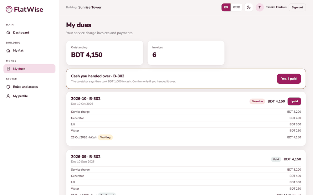Select the My dues receipt icon

[8, 69]
